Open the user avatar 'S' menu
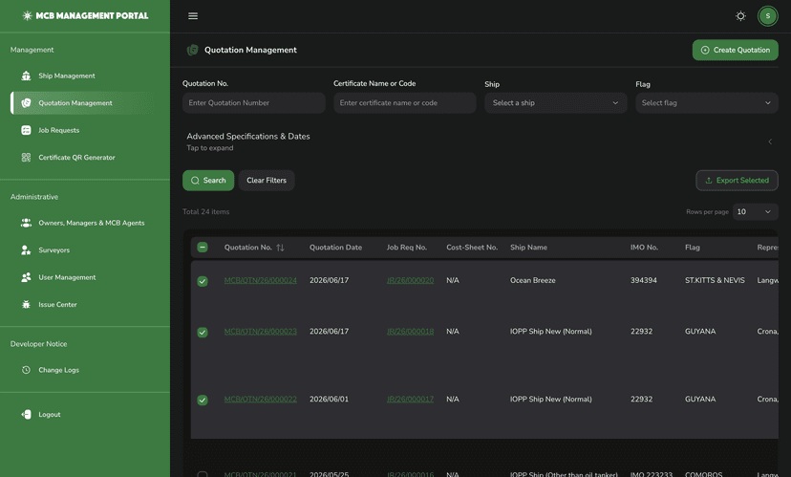The image size is (791, 477). pyautogui.click(x=767, y=16)
